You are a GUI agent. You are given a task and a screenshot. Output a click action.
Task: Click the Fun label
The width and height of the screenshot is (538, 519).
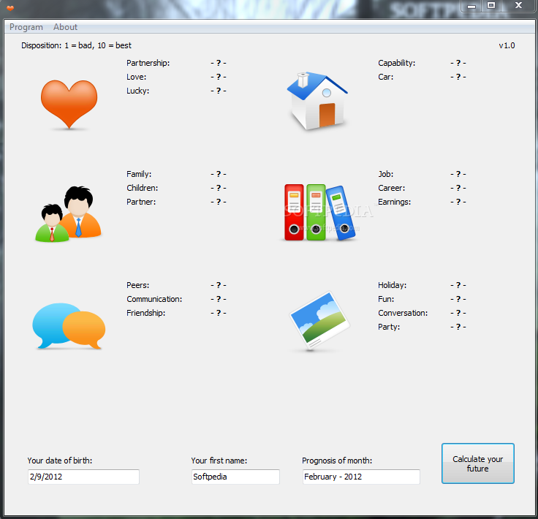(386, 299)
